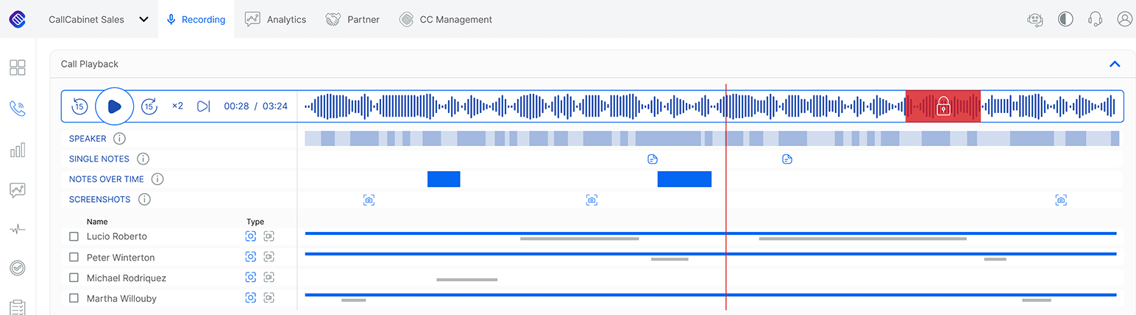Show info for SPEAKER row

pyautogui.click(x=119, y=139)
